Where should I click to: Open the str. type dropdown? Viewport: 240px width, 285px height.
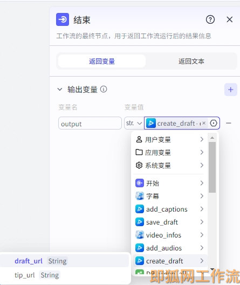coord(134,123)
